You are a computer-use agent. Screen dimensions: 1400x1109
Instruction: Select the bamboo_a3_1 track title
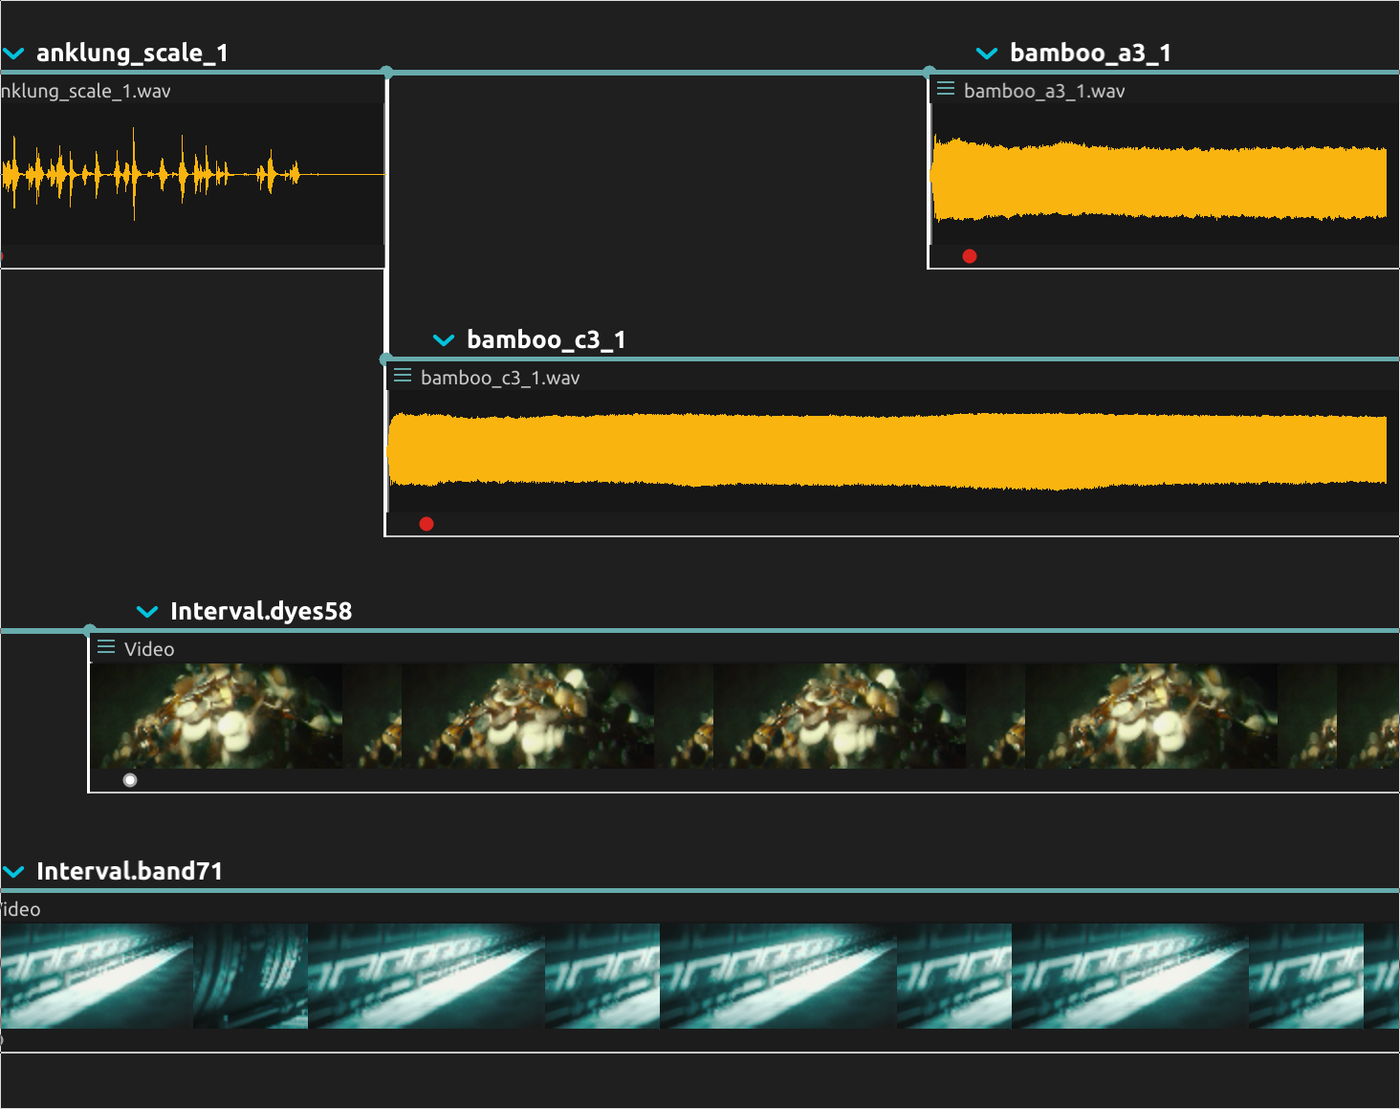(x=1090, y=54)
